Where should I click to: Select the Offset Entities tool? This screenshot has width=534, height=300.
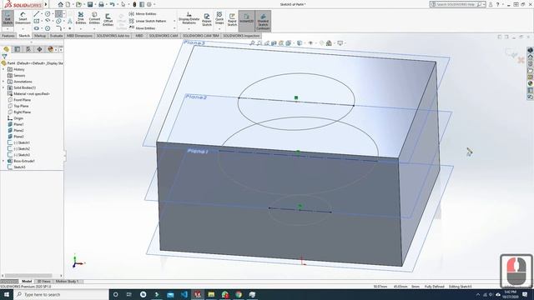[x=108, y=19]
